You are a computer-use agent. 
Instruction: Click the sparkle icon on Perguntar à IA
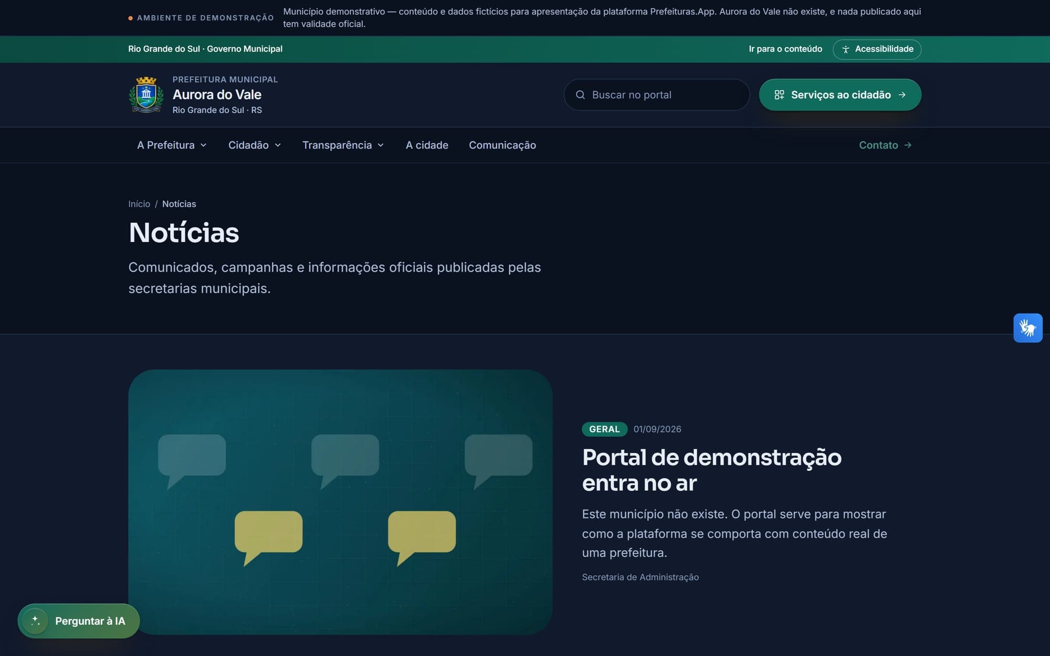point(36,621)
